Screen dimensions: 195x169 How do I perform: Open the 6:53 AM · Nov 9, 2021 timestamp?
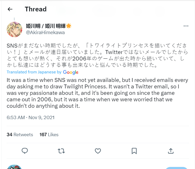(31, 118)
